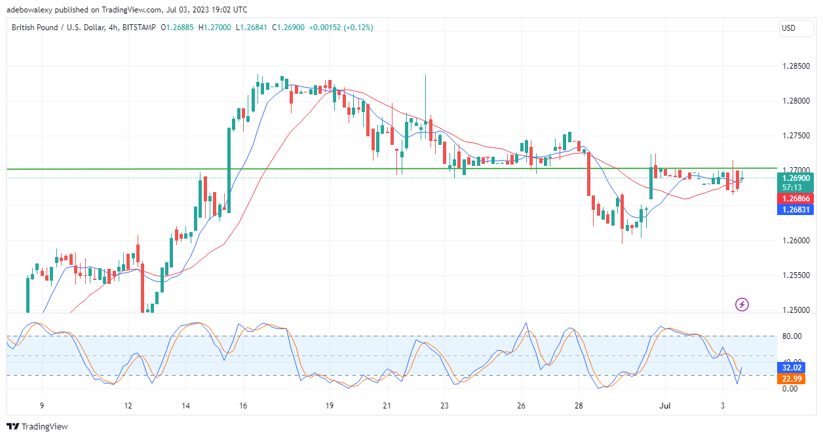This screenshot has width=823, height=438.
Task: Click the purple lightning bolt icon
Action: click(x=742, y=304)
